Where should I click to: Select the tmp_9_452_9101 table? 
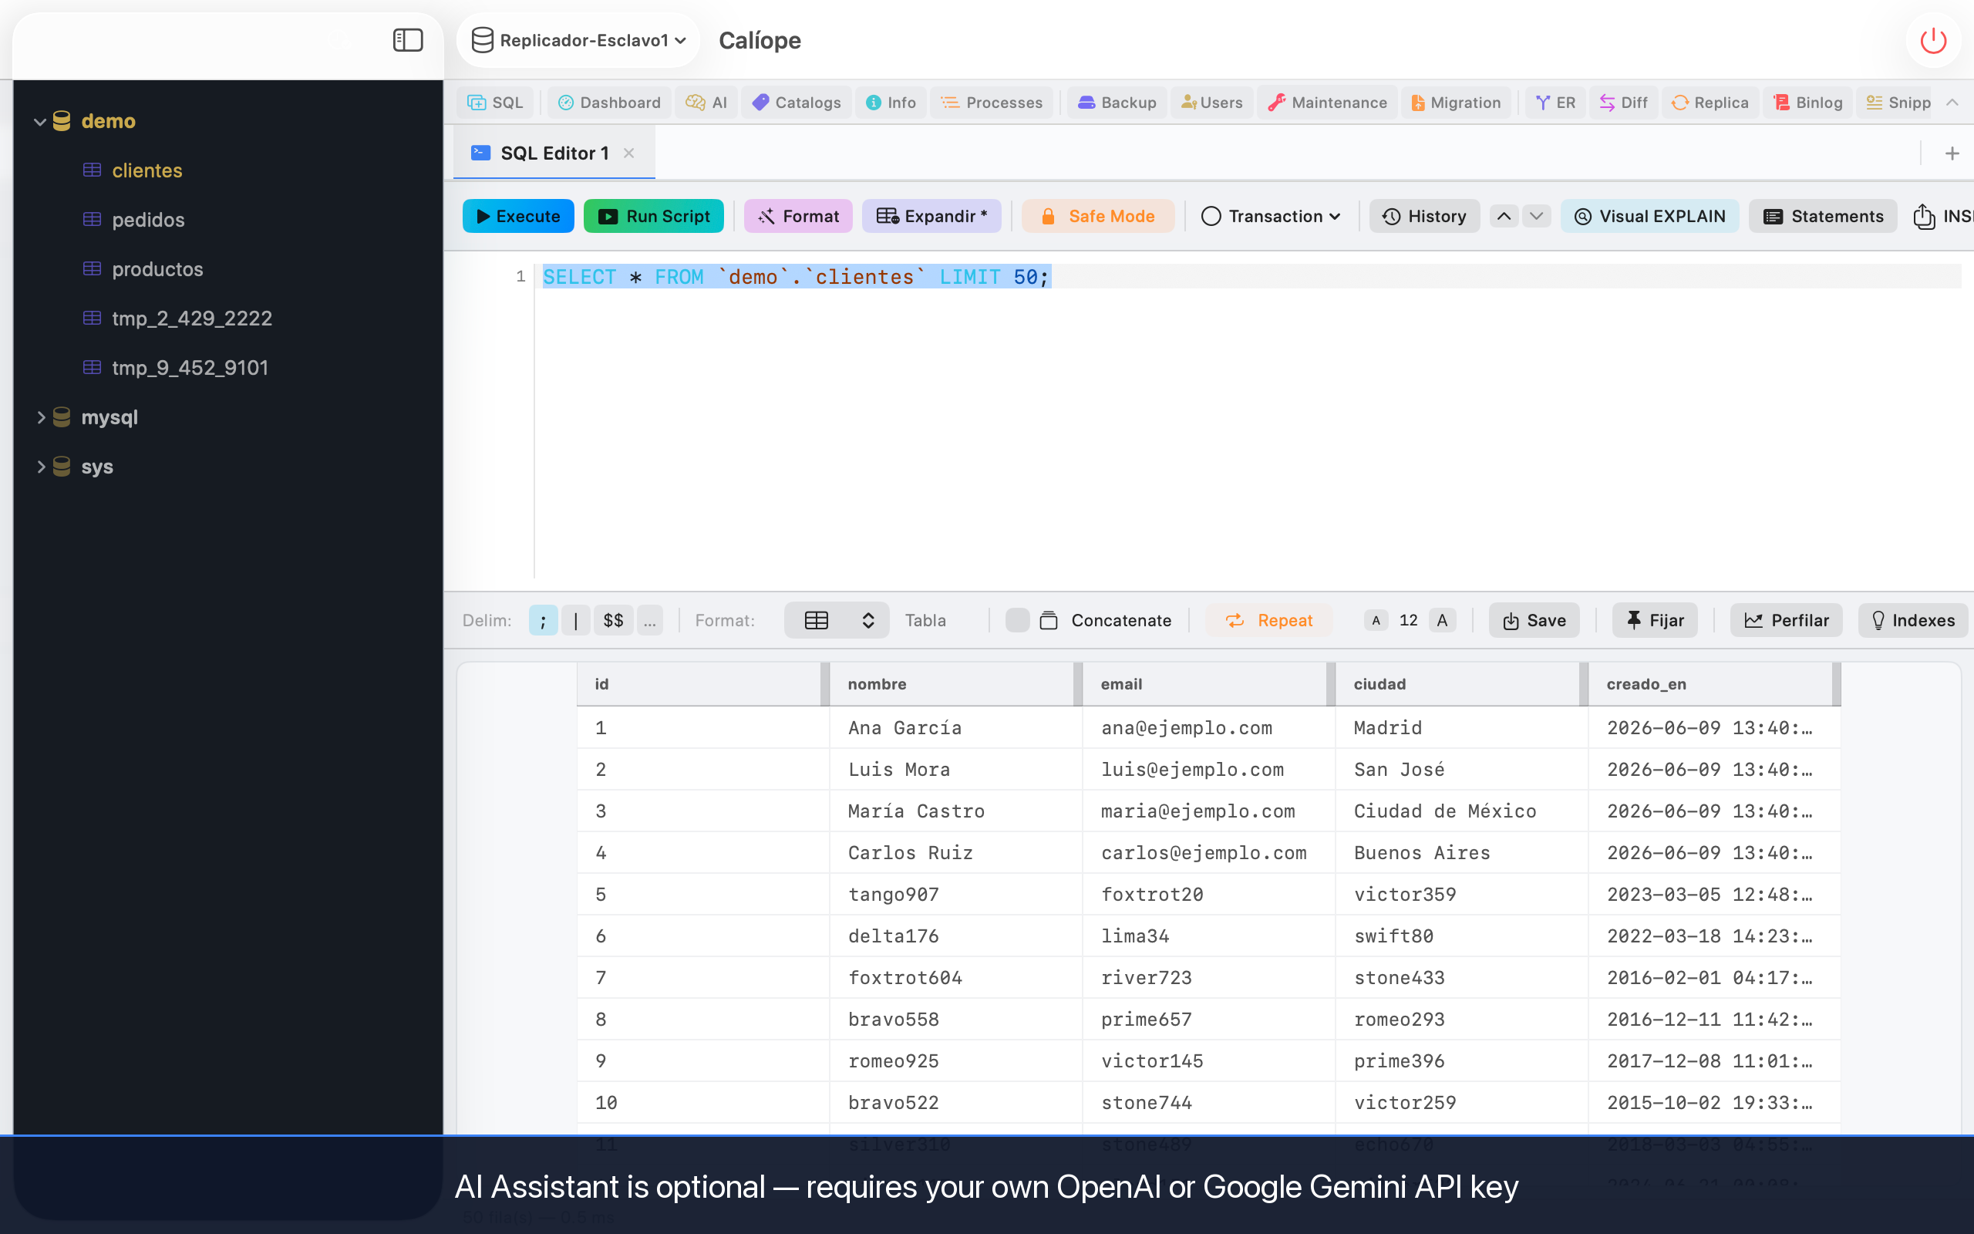point(190,368)
